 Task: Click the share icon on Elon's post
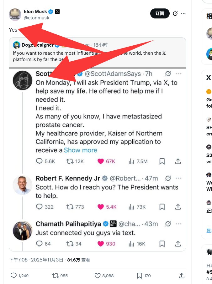182,276
